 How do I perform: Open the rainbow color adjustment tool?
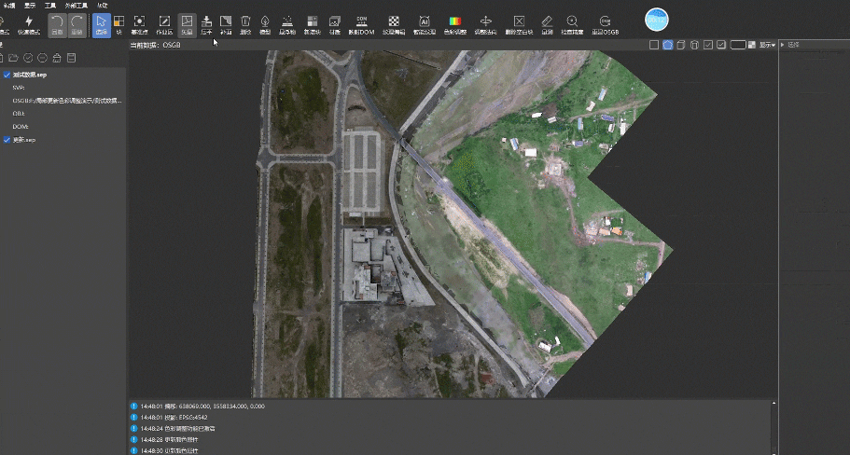pyautogui.click(x=455, y=23)
